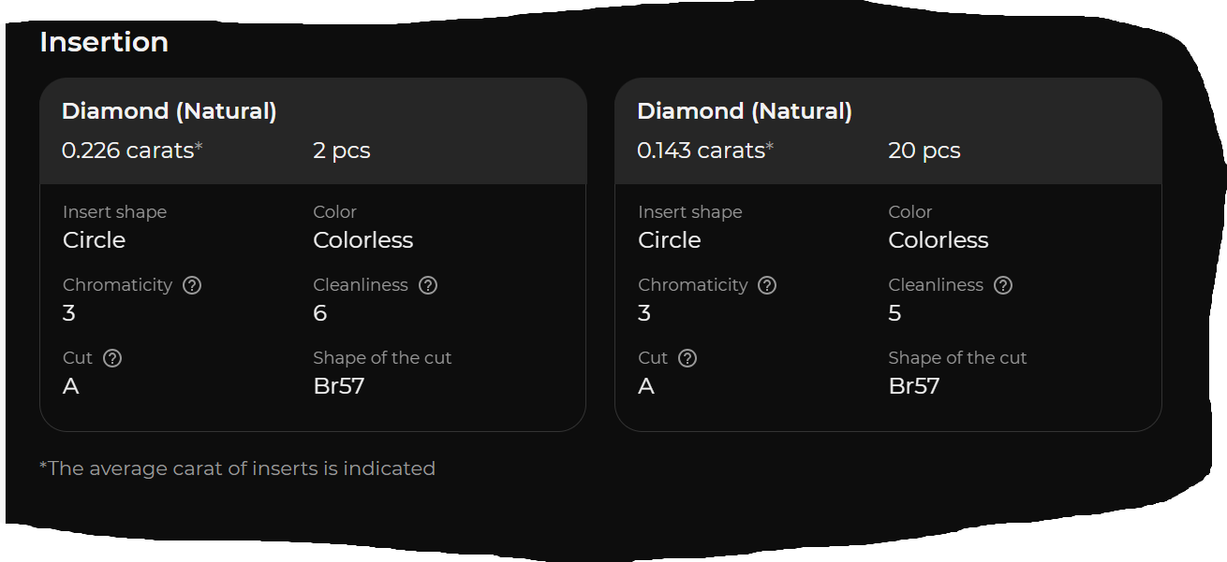
Task: Click Chromaticity help icon in 0.143 carats card
Action: (x=767, y=285)
